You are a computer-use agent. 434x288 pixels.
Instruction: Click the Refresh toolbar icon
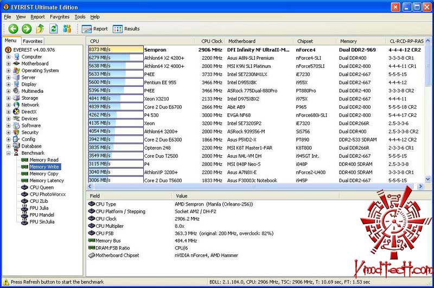click(x=54, y=29)
